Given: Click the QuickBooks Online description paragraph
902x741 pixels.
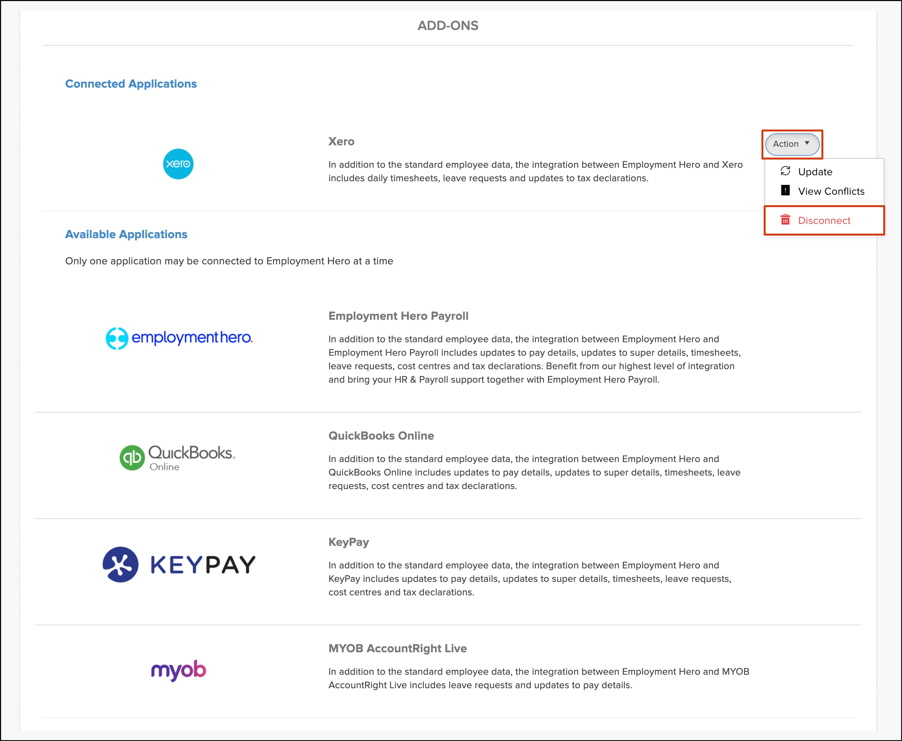Looking at the screenshot, I should click(534, 472).
